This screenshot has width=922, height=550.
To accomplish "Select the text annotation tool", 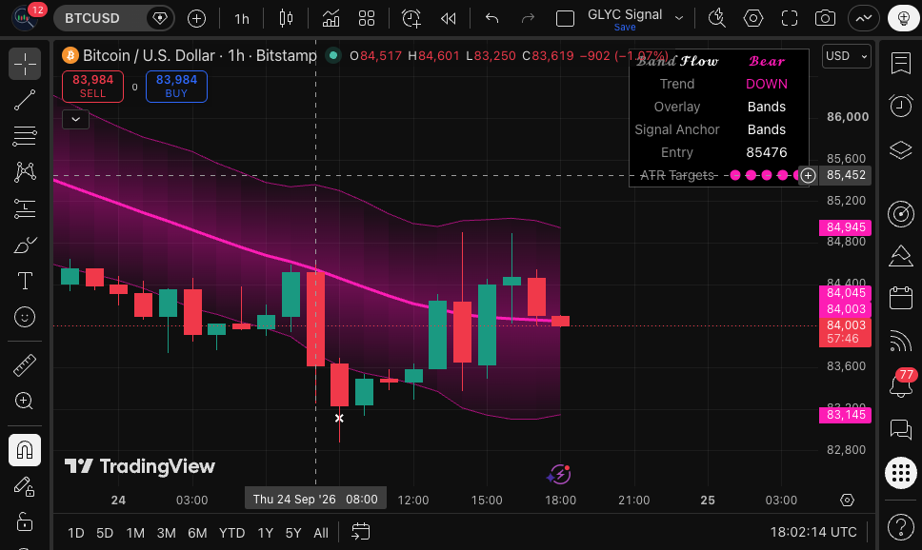I will 25,281.
